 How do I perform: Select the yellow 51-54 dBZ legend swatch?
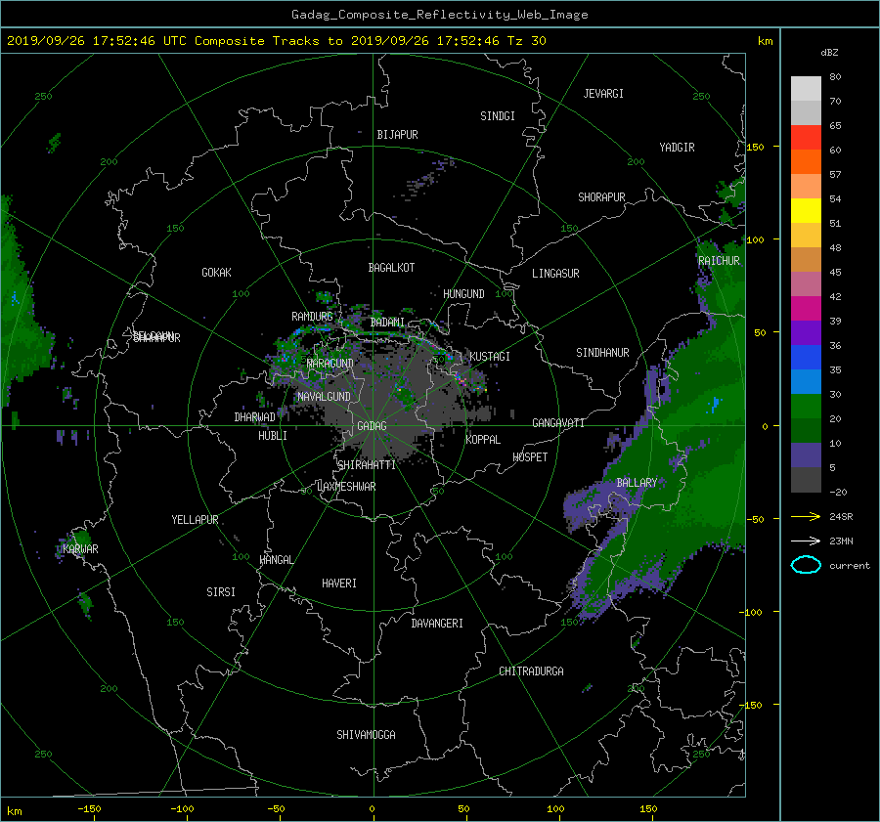click(806, 210)
